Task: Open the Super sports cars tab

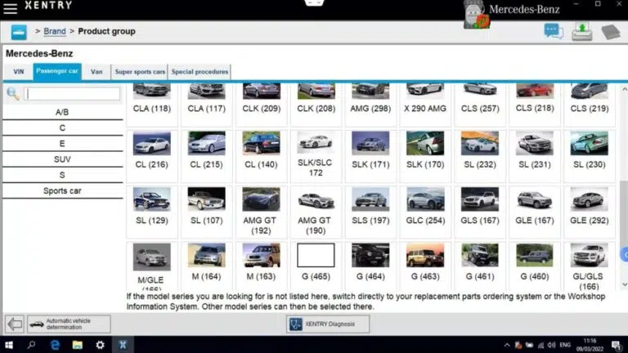Action: point(139,72)
